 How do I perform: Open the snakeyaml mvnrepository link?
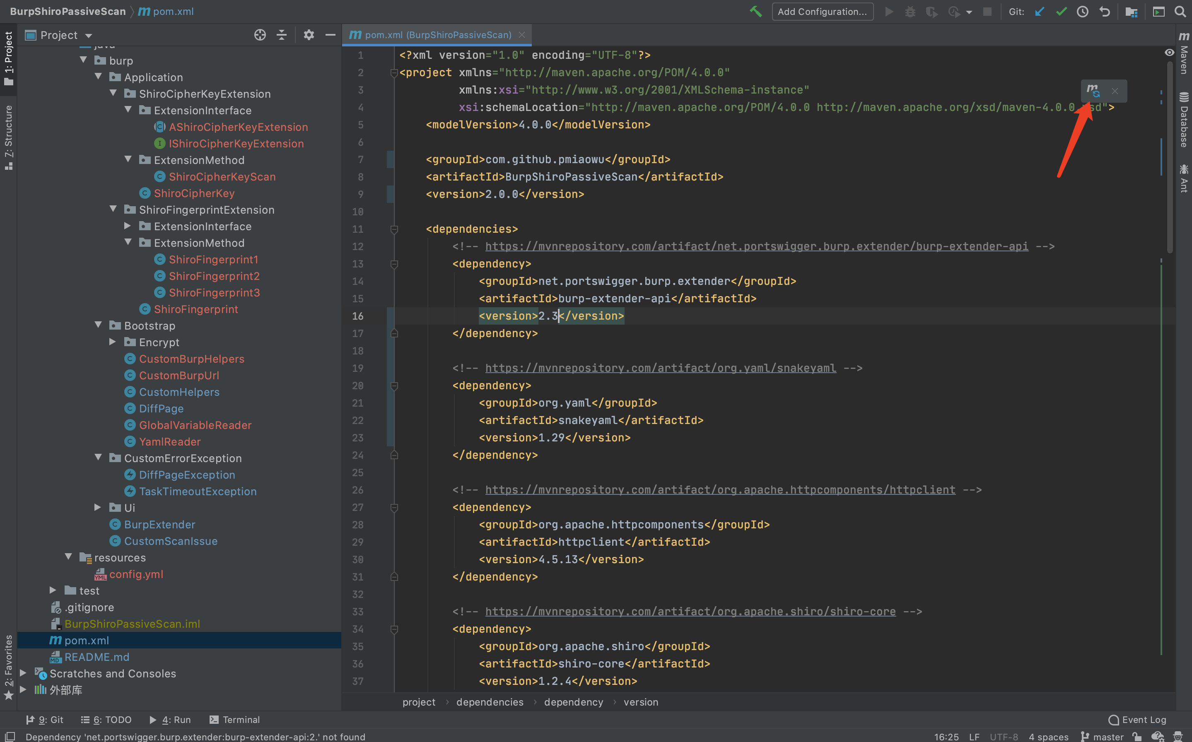tap(660, 368)
